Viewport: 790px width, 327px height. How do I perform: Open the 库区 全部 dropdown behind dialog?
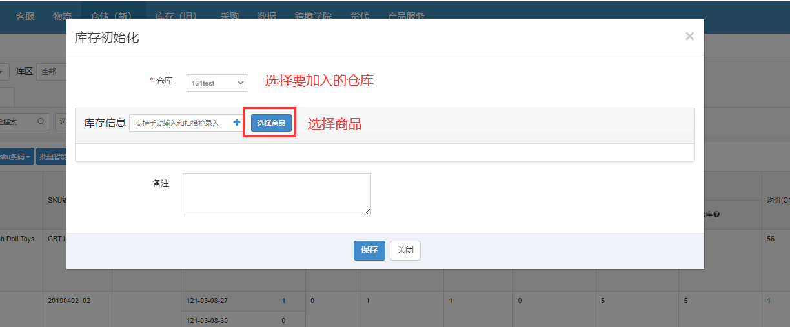pyautogui.click(x=52, y=72)
